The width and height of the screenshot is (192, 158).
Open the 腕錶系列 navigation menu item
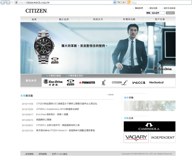[98, 19]
